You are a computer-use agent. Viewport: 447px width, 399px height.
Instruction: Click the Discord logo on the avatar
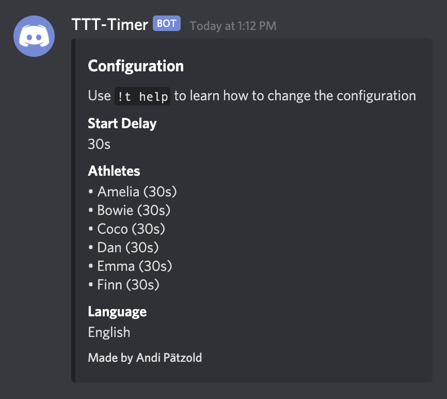pyautogui.click(x=34, y=36)
